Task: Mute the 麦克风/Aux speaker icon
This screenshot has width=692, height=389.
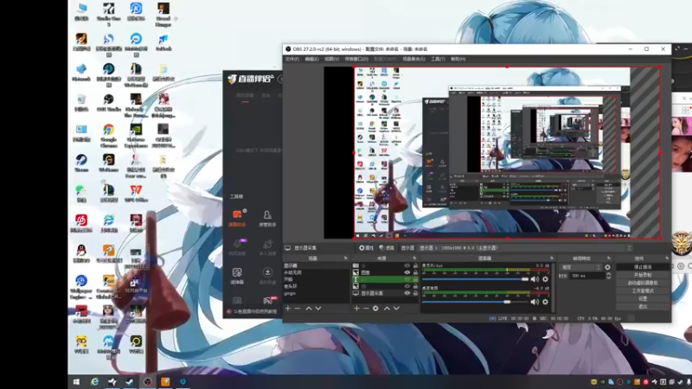Action: coord(535,279)
